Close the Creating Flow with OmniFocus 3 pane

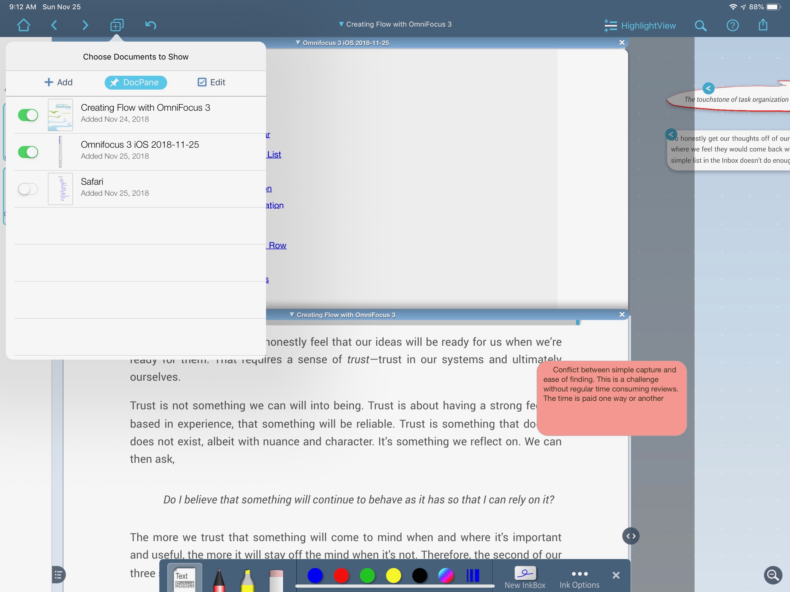pos(622,314)
